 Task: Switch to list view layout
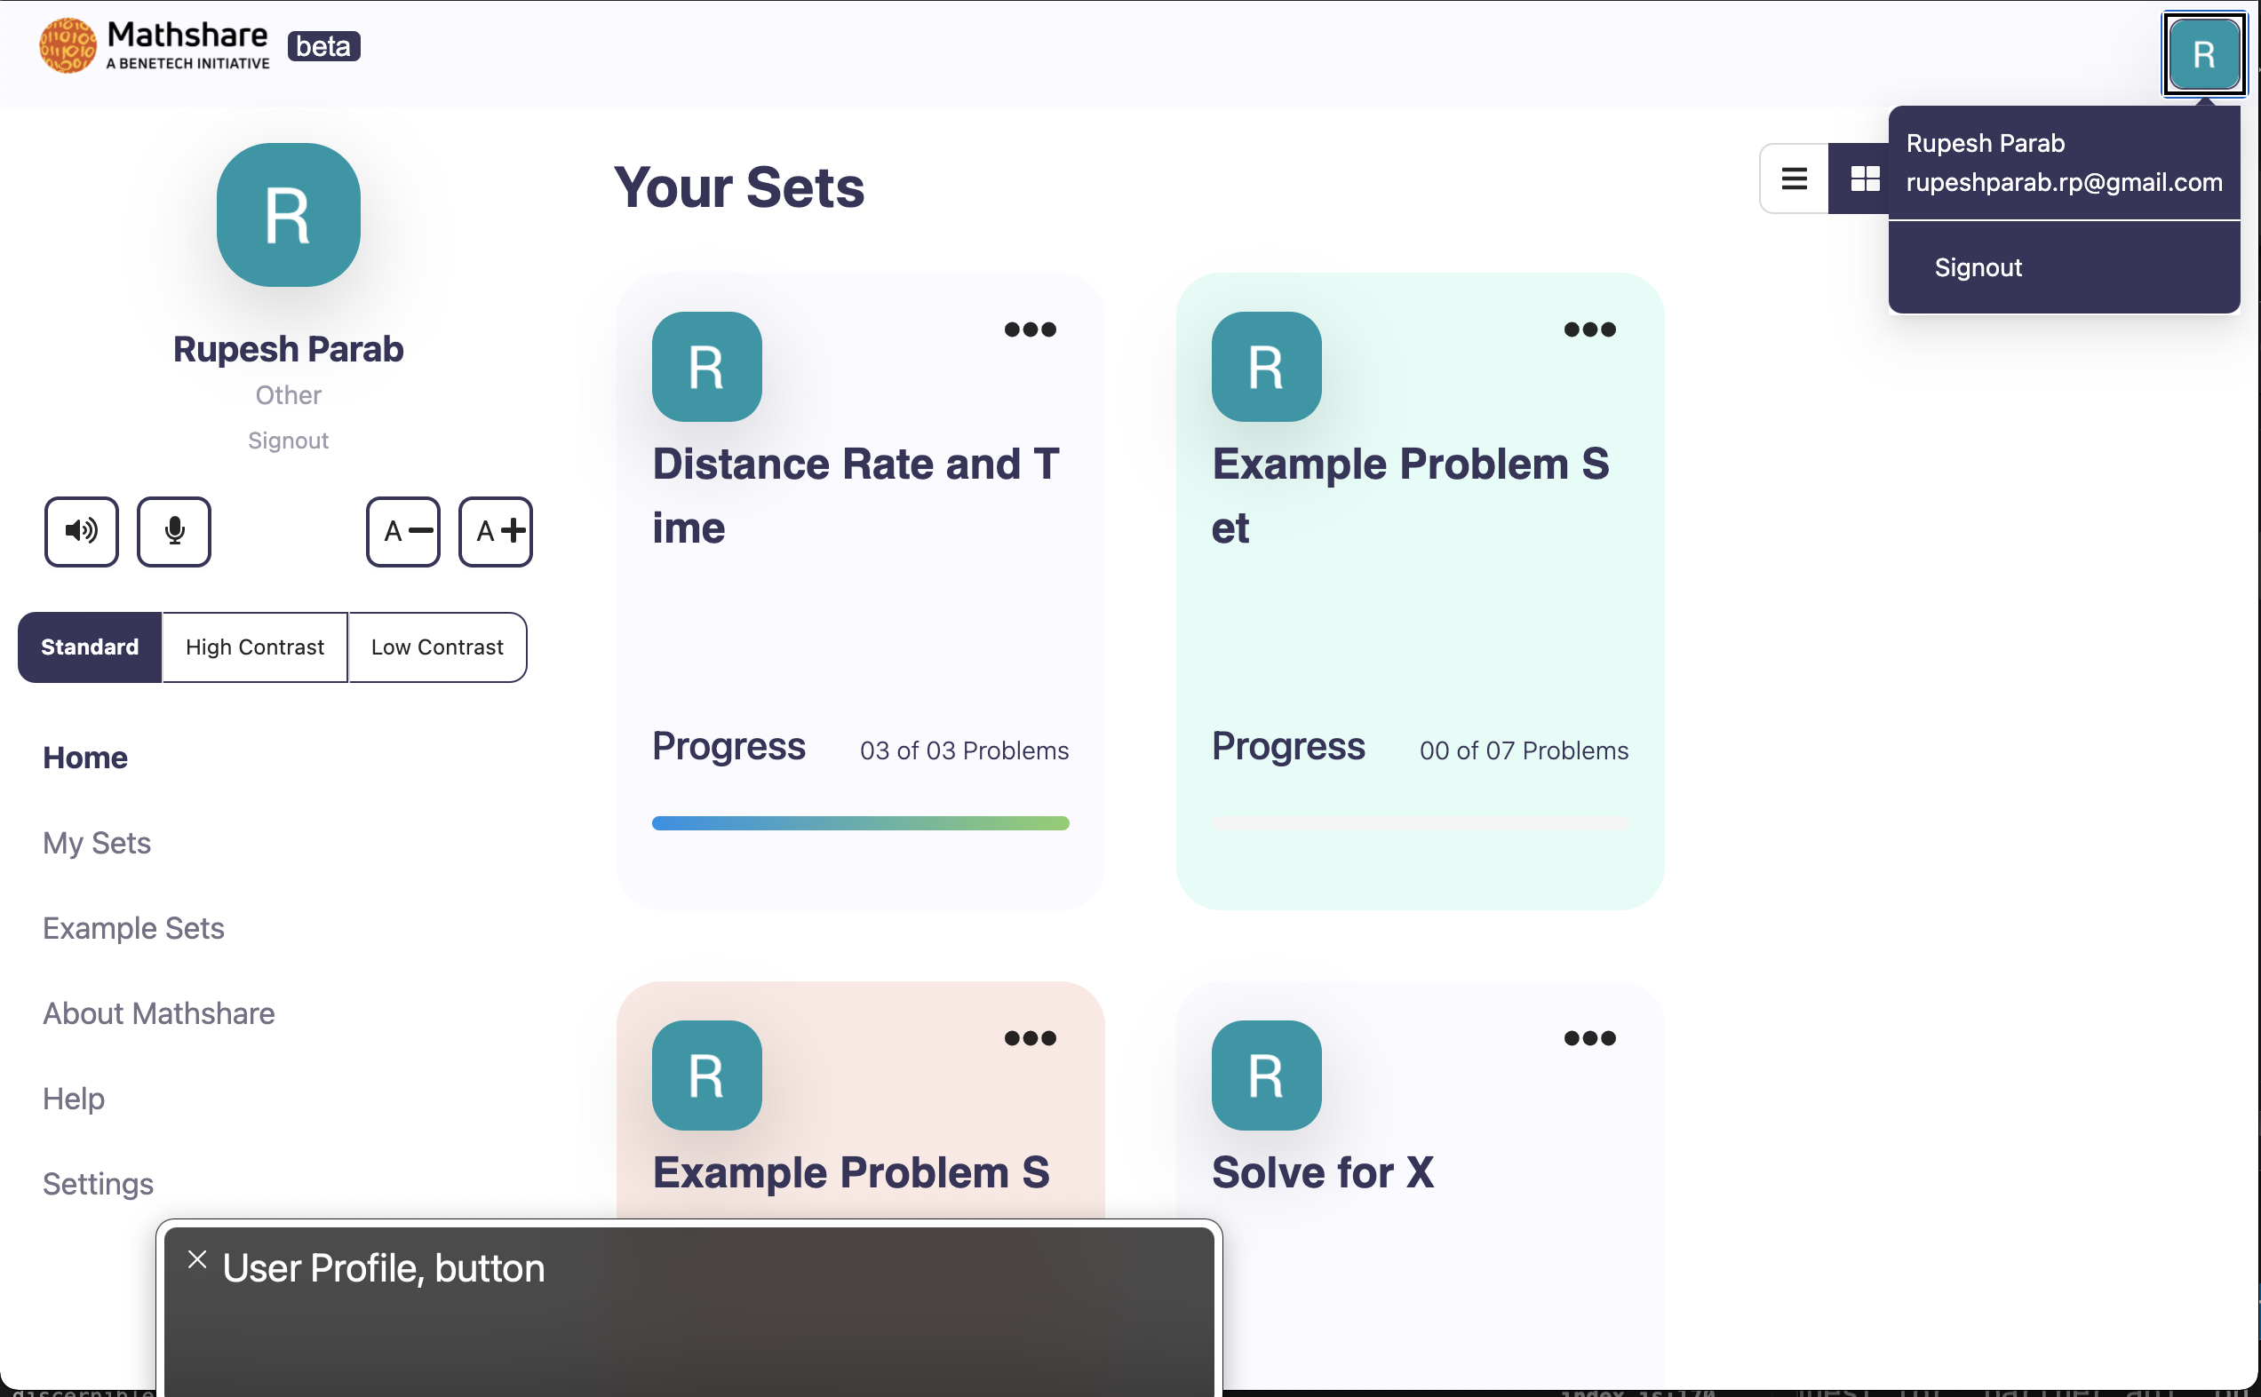point(1794,178)
